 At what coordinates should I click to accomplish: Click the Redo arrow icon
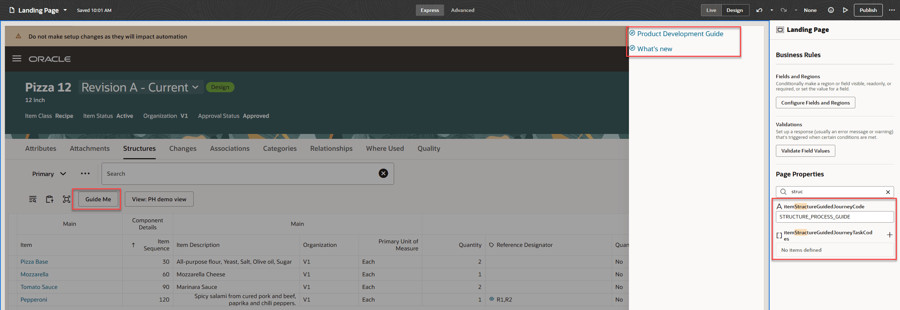tap(784, 10)
